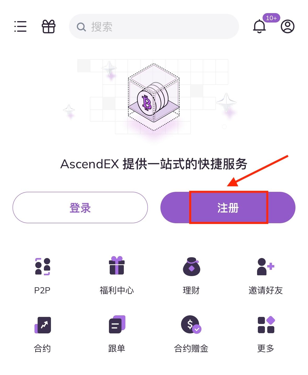
Task: Click the 登录 login button
Action: pyautogui.click(x=80, y=208)
